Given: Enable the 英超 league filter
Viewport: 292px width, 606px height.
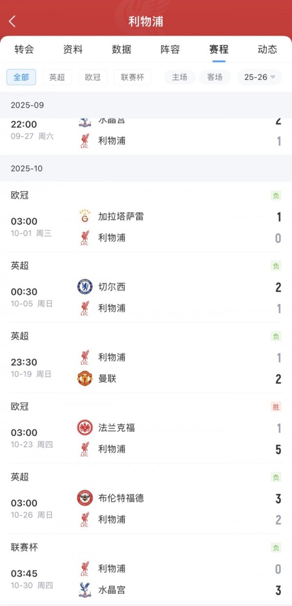Looking at the screenshot, I should (57, 77).
